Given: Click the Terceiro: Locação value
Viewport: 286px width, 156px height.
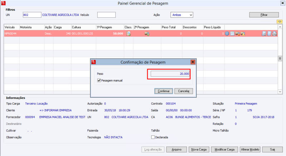Looking at the screenshot, I should tap(36, 104).
